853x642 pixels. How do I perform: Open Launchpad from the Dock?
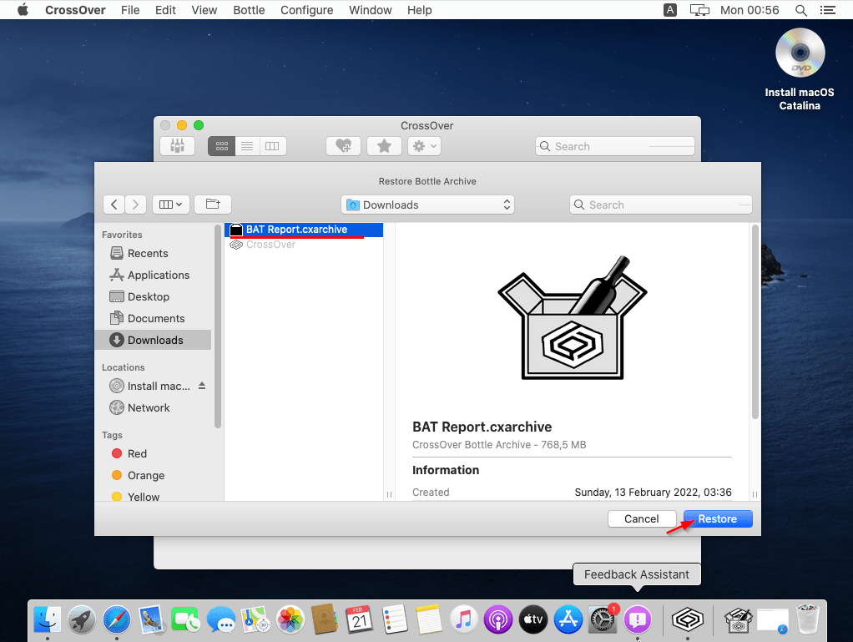tap(82, 619)
